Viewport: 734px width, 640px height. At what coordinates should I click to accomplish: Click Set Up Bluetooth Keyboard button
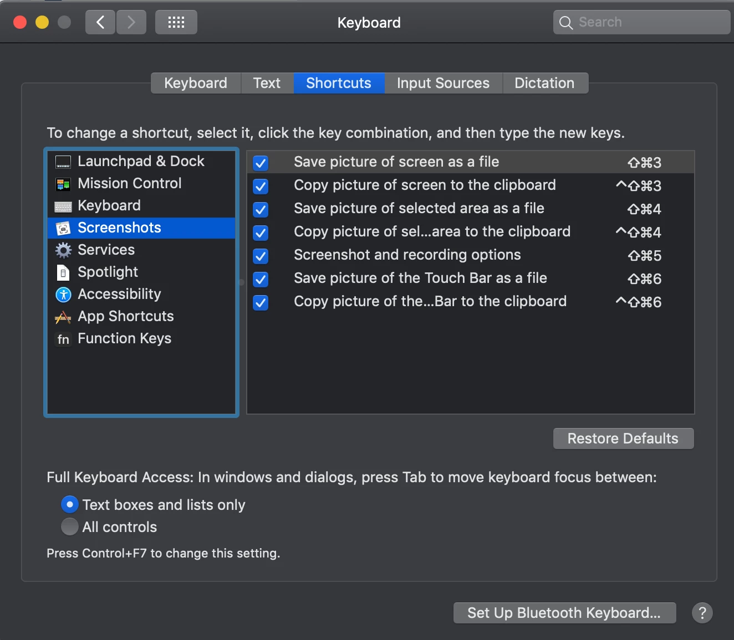click(x=564, y=613)
